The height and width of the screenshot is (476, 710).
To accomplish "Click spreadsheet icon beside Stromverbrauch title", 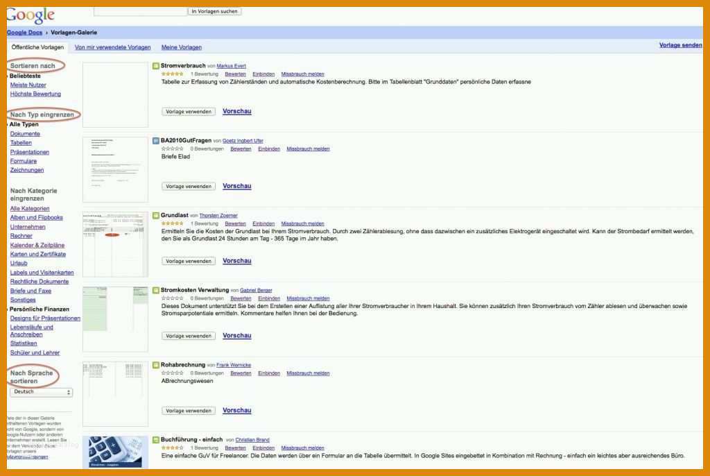I will point(156,66).
